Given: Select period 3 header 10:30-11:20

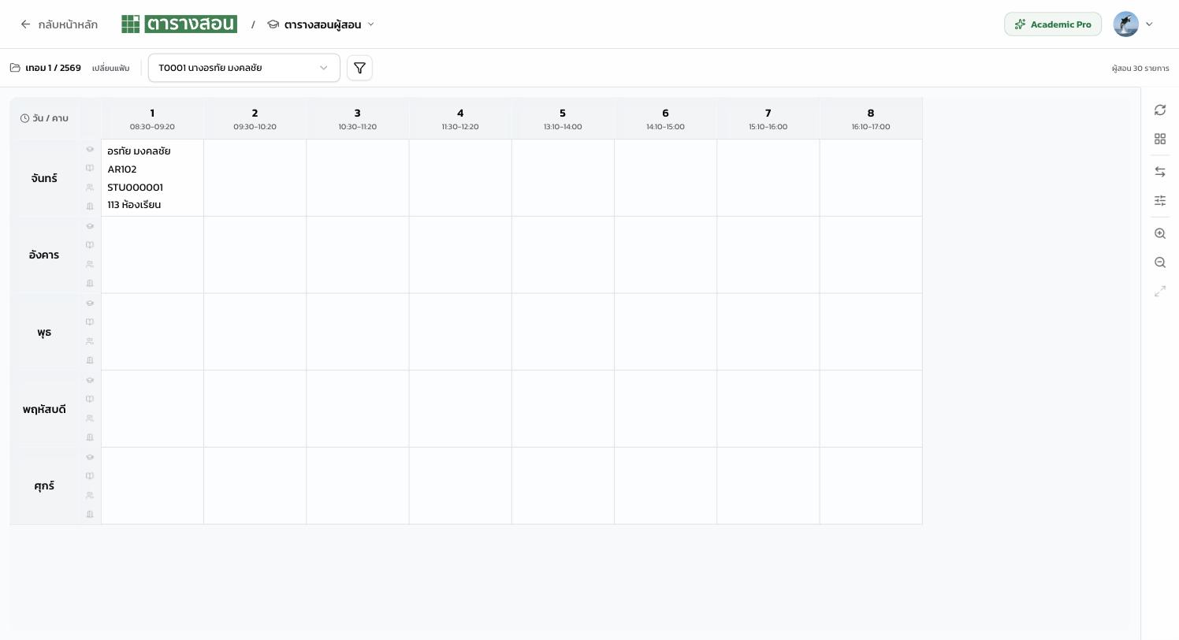Looking at the screenshot, I should point(358,118).
